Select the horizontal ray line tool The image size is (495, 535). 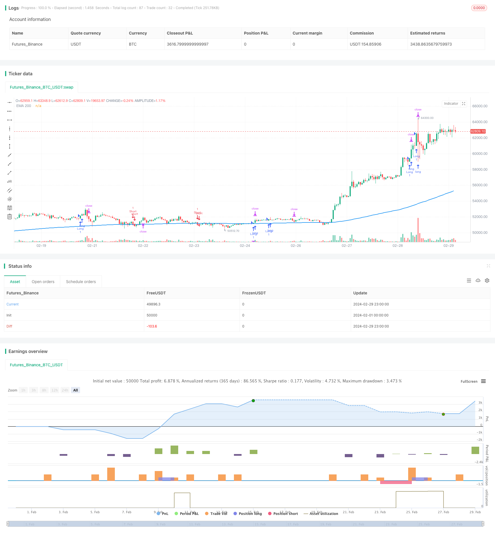(x=10, y=111)
